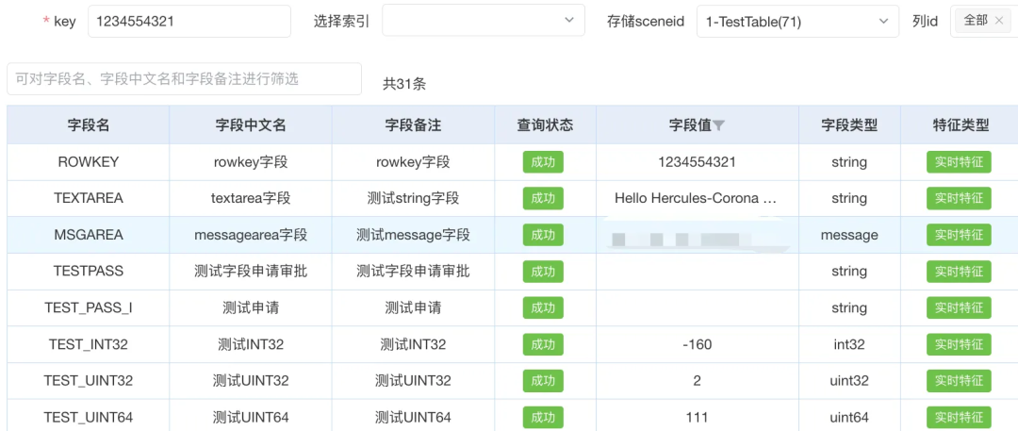
Task: Click the 实时特征 tag in TEST_PASS_I row
Action: [959, 307]
